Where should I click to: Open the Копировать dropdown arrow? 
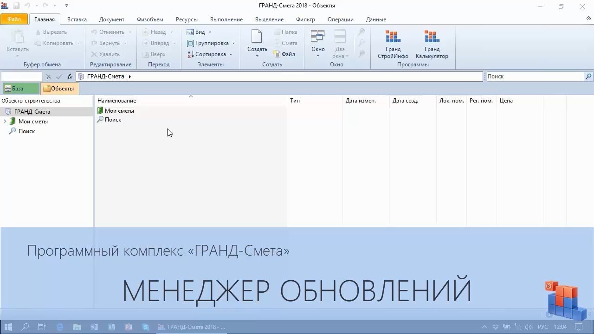79,43
